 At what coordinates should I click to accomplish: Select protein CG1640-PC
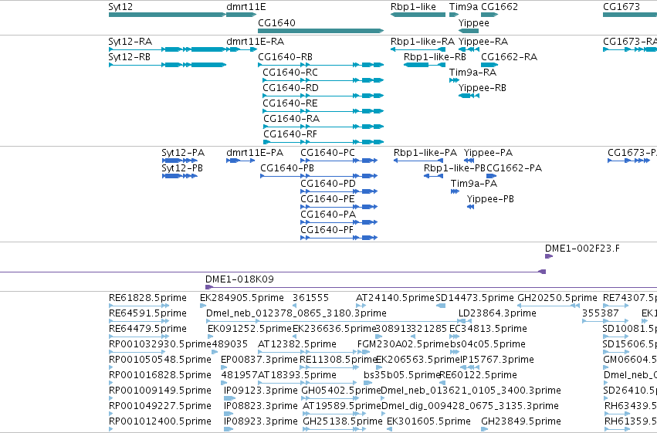tap(339, 161)
